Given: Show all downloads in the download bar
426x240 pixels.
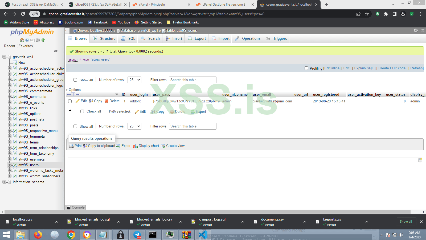Looking at the screenshot, I should (406, 222).
